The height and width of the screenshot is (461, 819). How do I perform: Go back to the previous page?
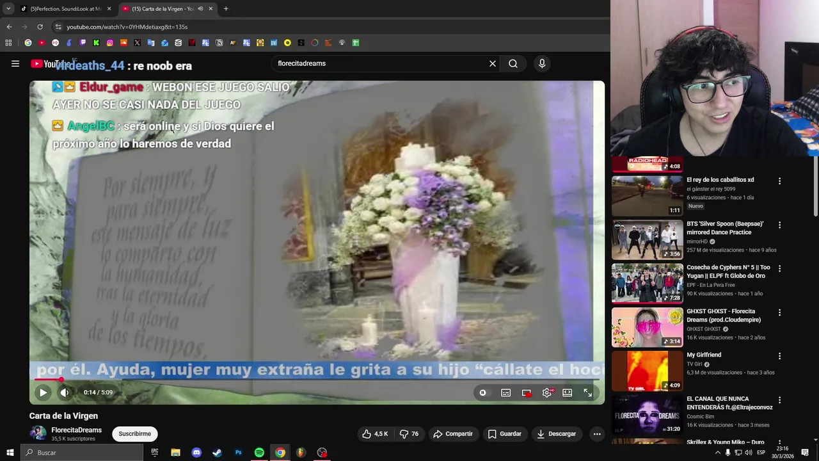pos(9,27)
